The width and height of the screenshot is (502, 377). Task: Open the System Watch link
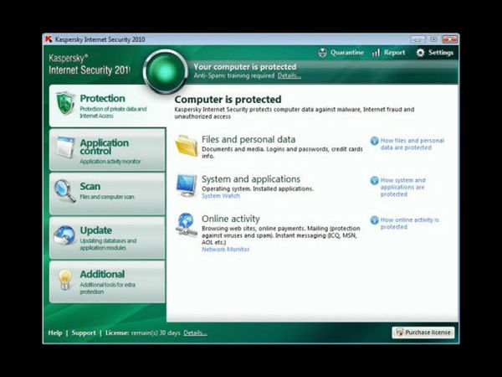coord(221,196)
